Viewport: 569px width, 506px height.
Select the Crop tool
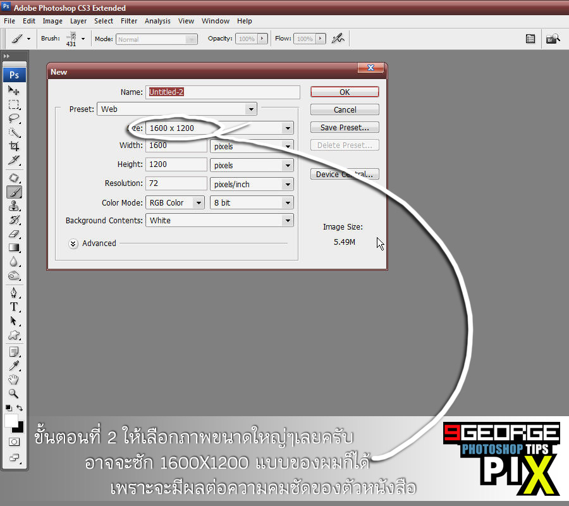(x=14, y=146)
